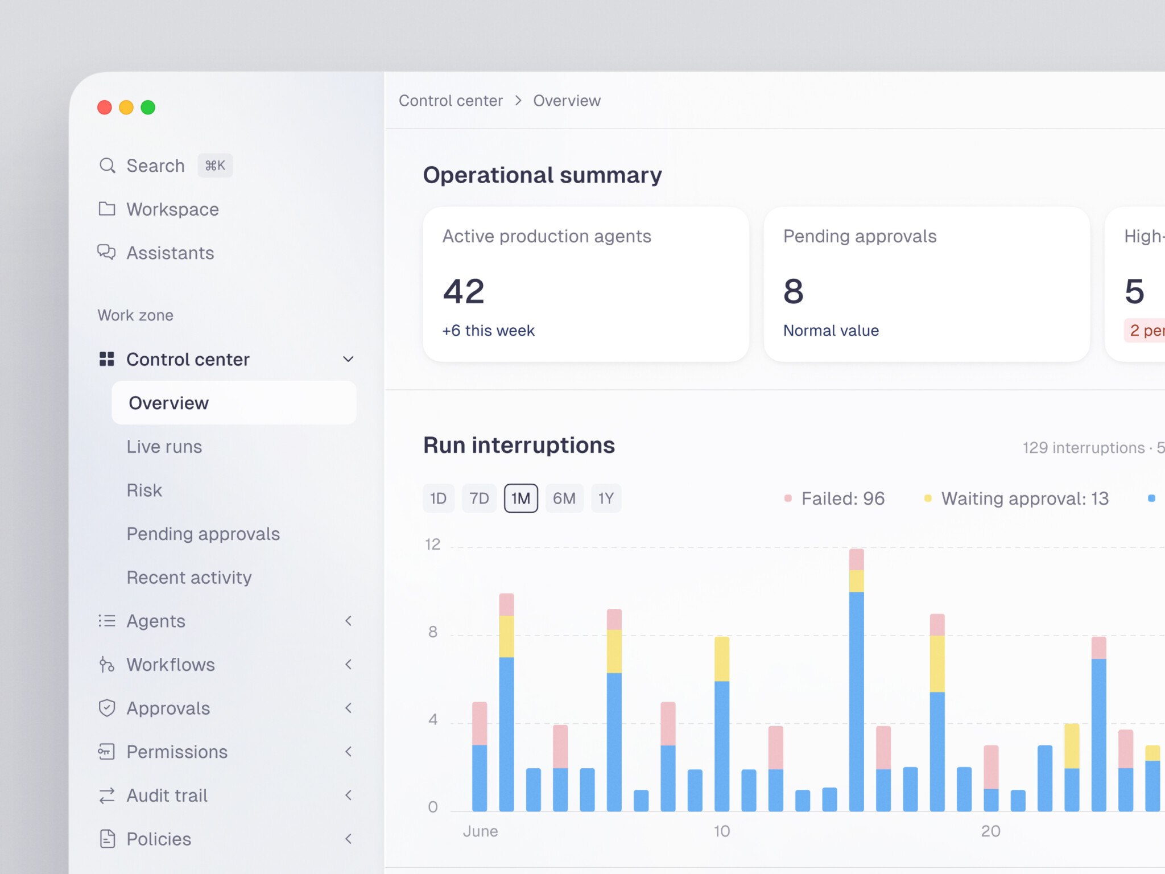
Task: Click the Agents list icon
Action: pyautogui.click(x=107, y=621)
